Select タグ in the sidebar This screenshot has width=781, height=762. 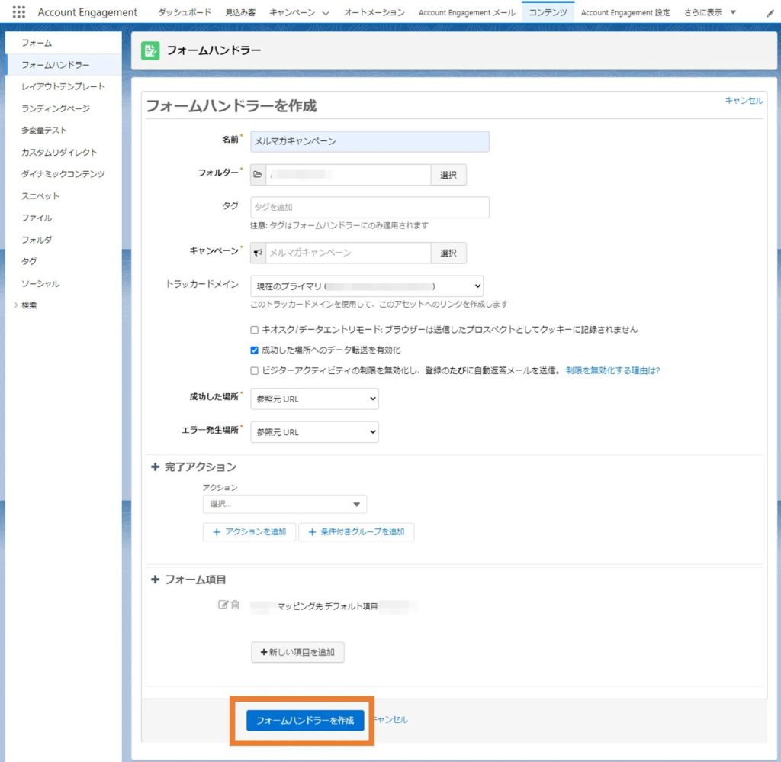point(29,261)
